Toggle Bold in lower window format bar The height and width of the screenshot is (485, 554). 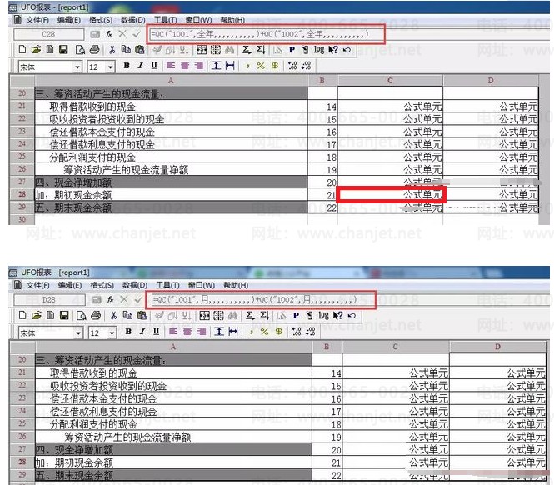[128, 331]
